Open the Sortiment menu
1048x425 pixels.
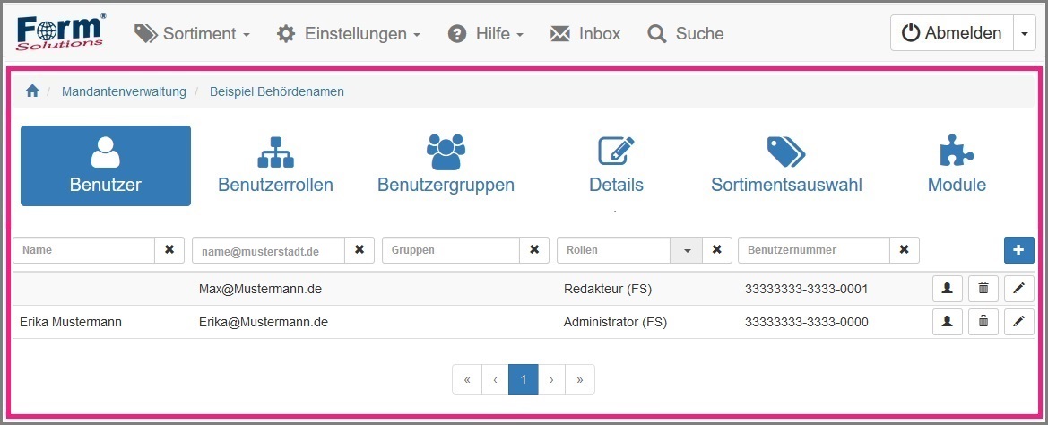(x=192, y=33)
